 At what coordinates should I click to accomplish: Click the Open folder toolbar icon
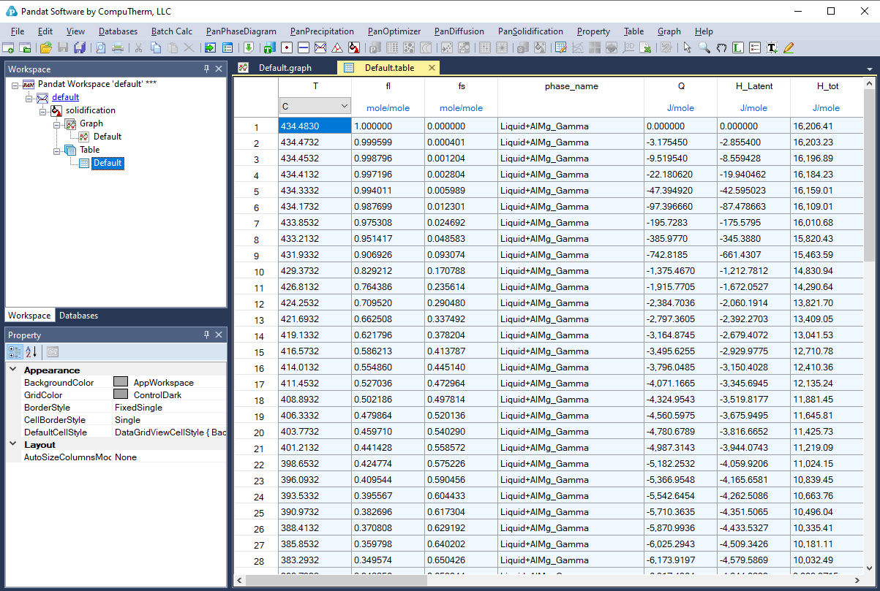click(45, 48)
